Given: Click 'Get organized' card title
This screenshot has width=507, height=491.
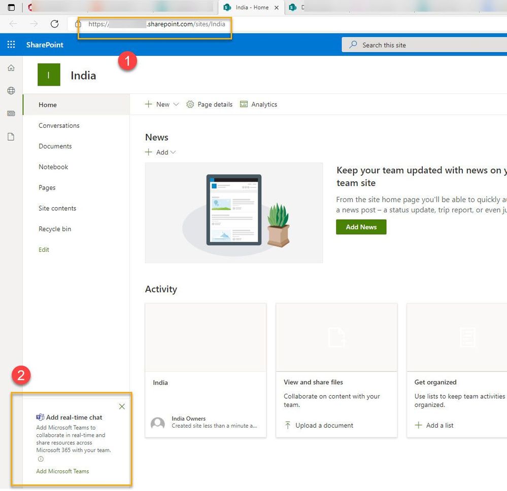Looking at the screenshot, I should 435,382.
